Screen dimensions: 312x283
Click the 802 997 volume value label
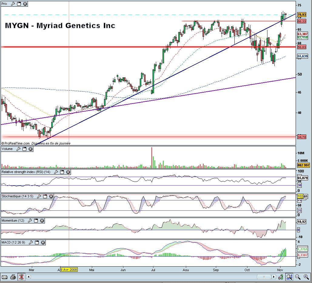point(304,165)
